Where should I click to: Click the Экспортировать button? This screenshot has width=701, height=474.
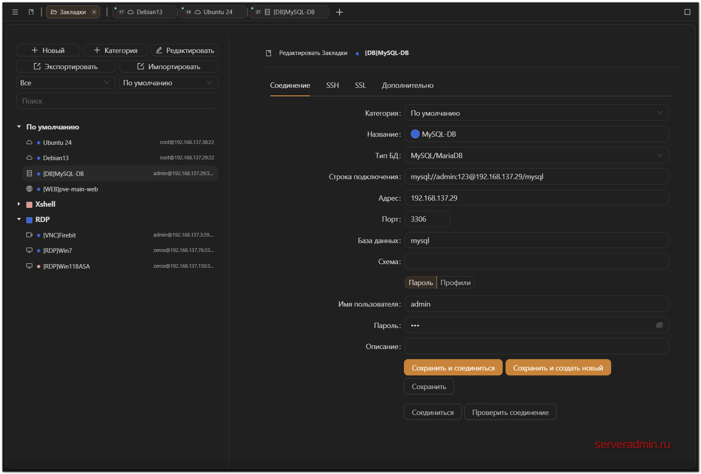(x=66, y=66)
